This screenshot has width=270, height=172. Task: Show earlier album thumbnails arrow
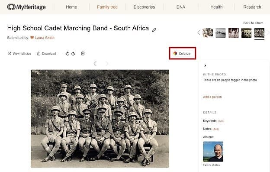coord(199,32)
